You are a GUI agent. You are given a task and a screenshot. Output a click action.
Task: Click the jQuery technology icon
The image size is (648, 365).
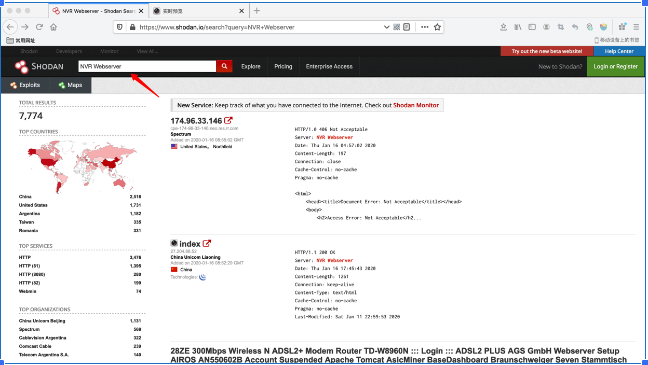pyautogui.click(x=203, y=277)
